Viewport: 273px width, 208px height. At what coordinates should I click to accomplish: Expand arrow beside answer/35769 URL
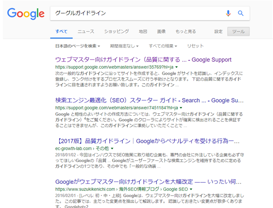pos(177,67)
